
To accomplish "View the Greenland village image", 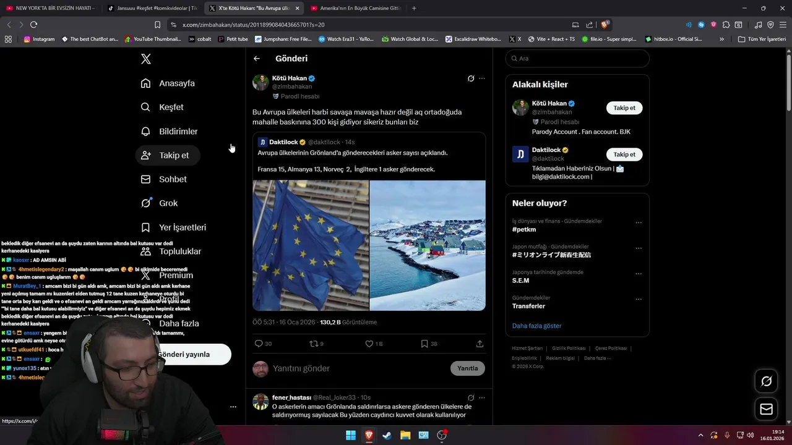I will coord(428,245).
